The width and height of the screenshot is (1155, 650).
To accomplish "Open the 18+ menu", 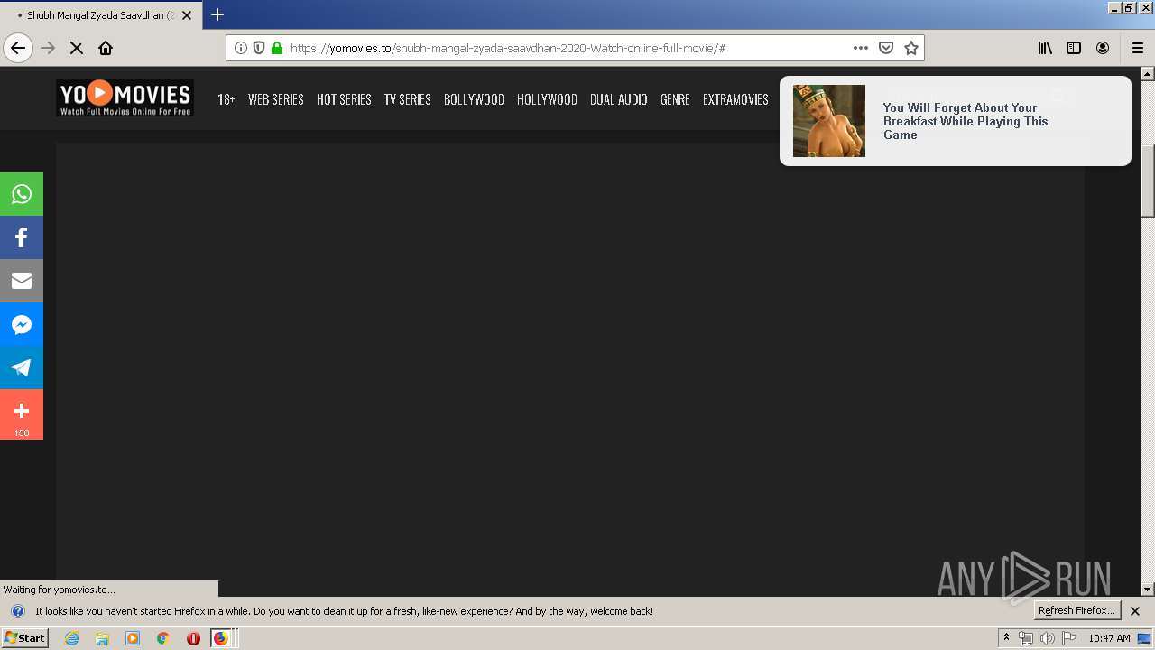I will (226, 99).
